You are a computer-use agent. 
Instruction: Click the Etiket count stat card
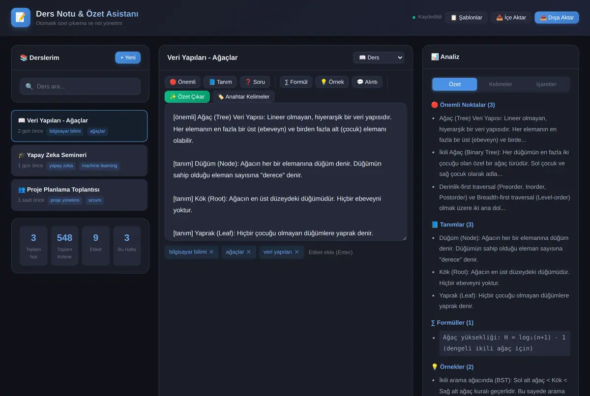click(96, 246)
